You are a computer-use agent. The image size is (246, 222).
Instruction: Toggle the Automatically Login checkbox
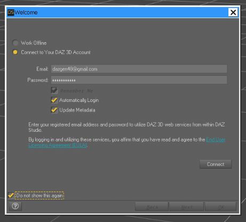click(54, 100)
